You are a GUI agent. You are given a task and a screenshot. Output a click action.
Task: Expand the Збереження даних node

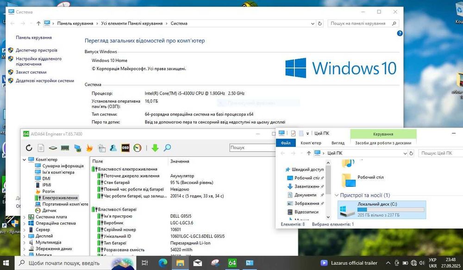(x=24, y=249)
